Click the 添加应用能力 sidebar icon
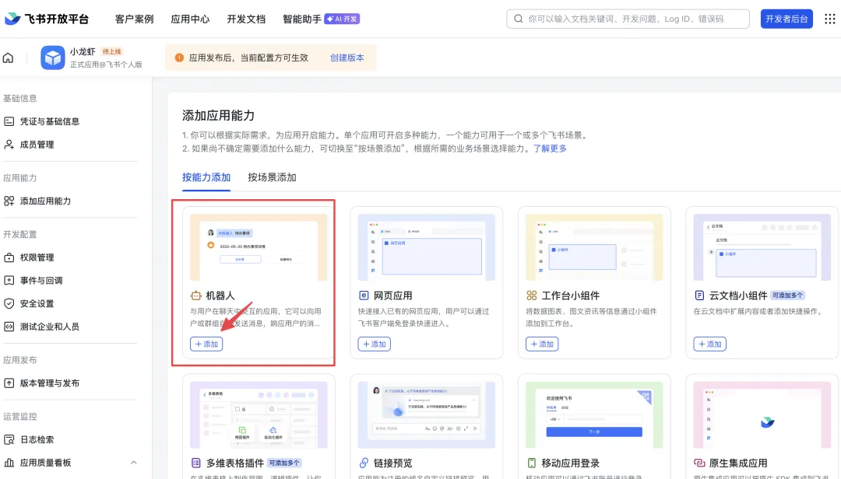 coord(9,201)
